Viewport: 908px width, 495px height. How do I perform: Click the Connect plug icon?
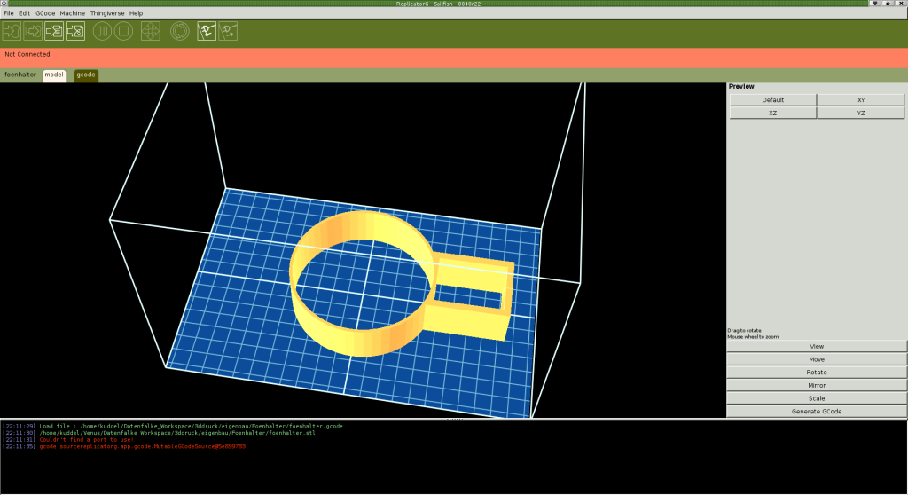point(207,31)
